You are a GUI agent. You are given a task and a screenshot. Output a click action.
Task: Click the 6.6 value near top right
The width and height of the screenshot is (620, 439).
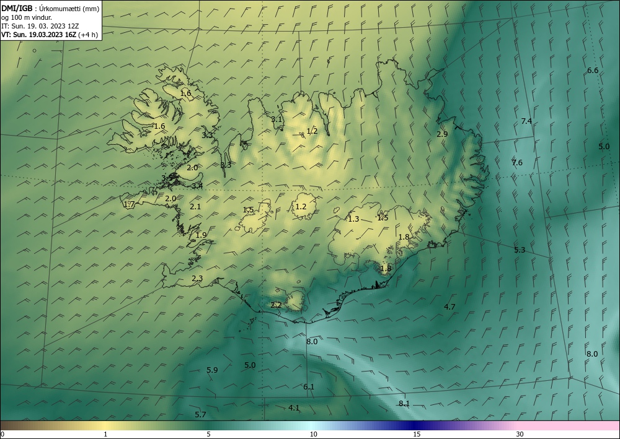point(593,71)
